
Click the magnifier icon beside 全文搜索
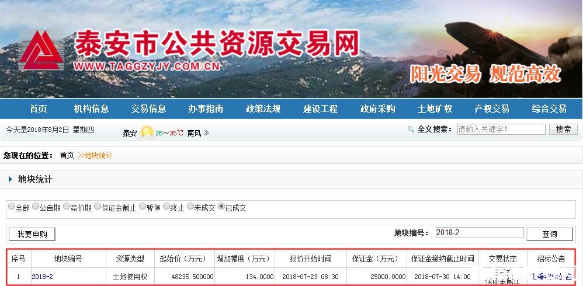point(411,129)
